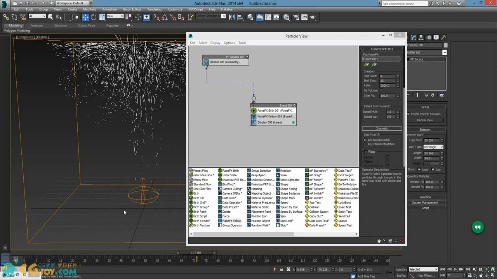
Task: Click the Channels button
Action: [x=382, y=129]
